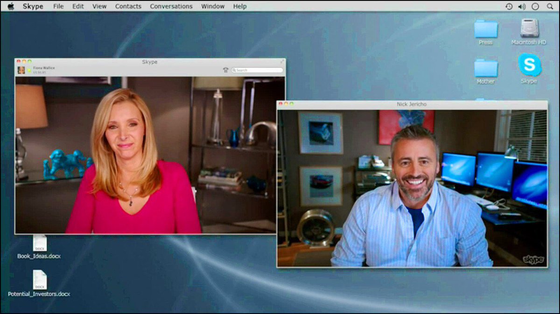Image resolution: width=560 pixels, height=314 pixels.
Task: Minimize the Skype window with yellow button
Action: 24,61
